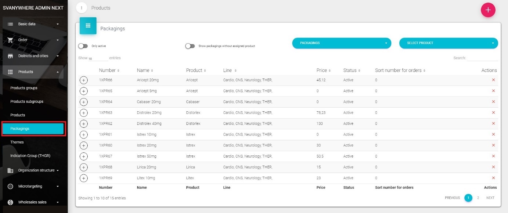Go to page 2 of entries
The height and width of the screenshot is (213, 508).
(x=478, y=198)
